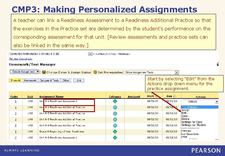
Task: Click the Start date clock icon
Action: pyautogui.click(x=156, y=96)
